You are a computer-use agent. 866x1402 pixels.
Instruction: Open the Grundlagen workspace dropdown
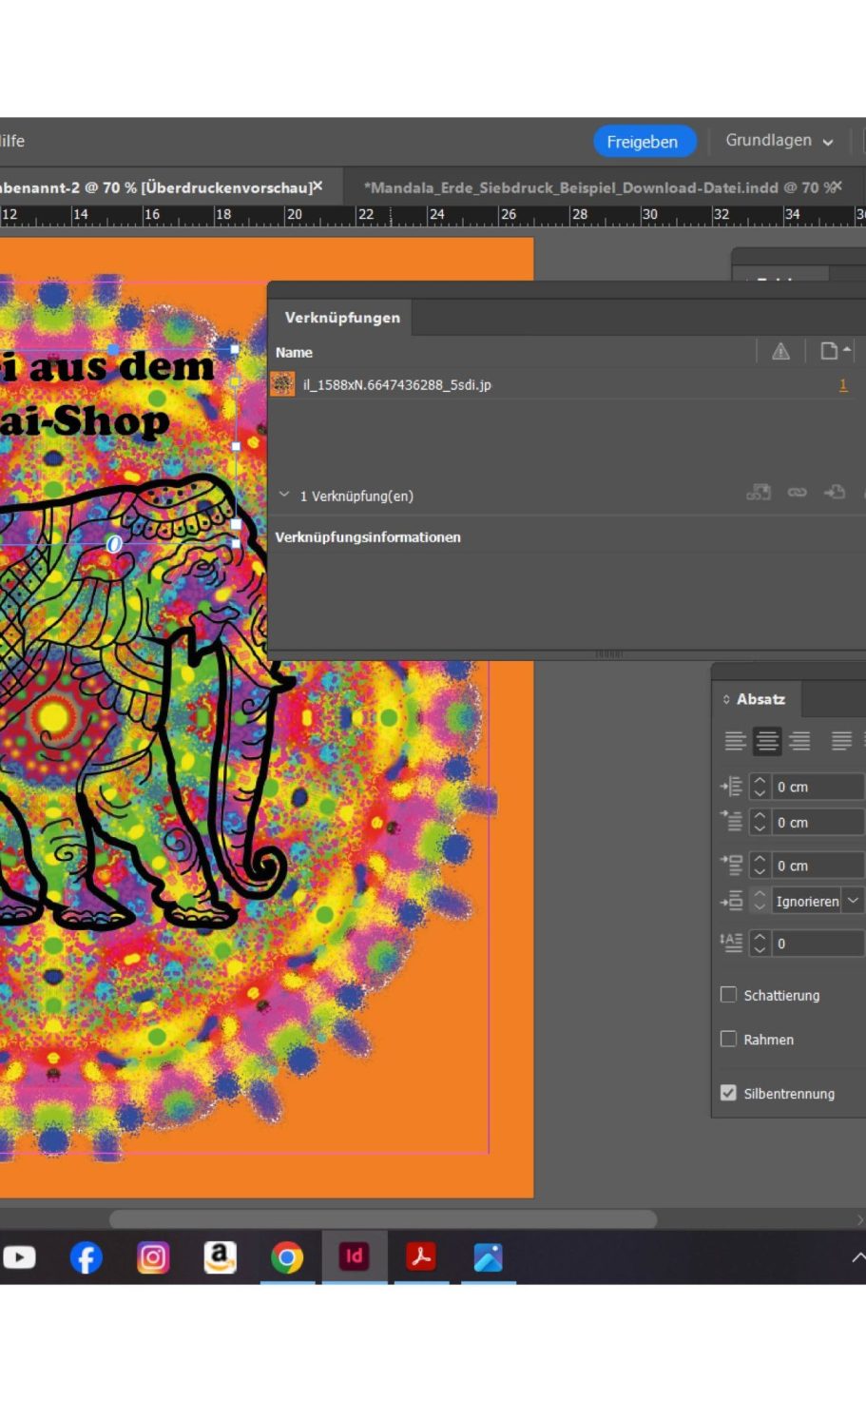point(779,141)
